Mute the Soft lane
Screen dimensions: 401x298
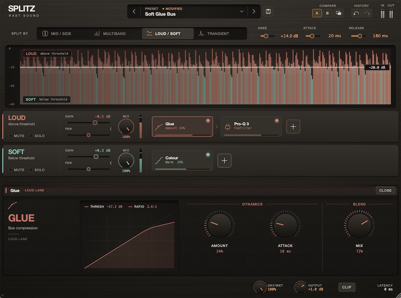point(16,170)
